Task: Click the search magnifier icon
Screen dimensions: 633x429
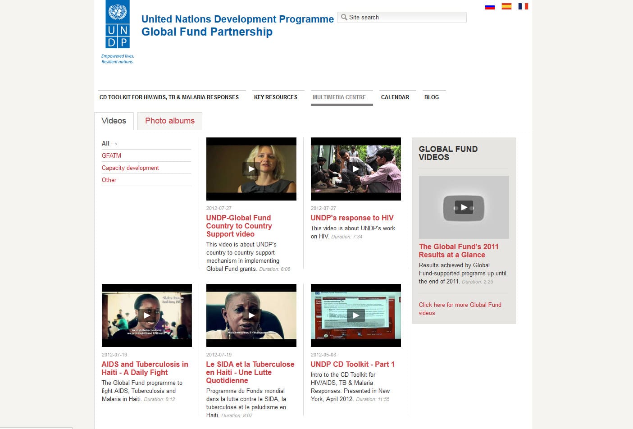Action: click(x=344, y=17)
